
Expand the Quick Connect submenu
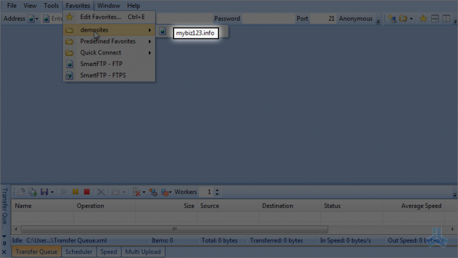(109, 53)
